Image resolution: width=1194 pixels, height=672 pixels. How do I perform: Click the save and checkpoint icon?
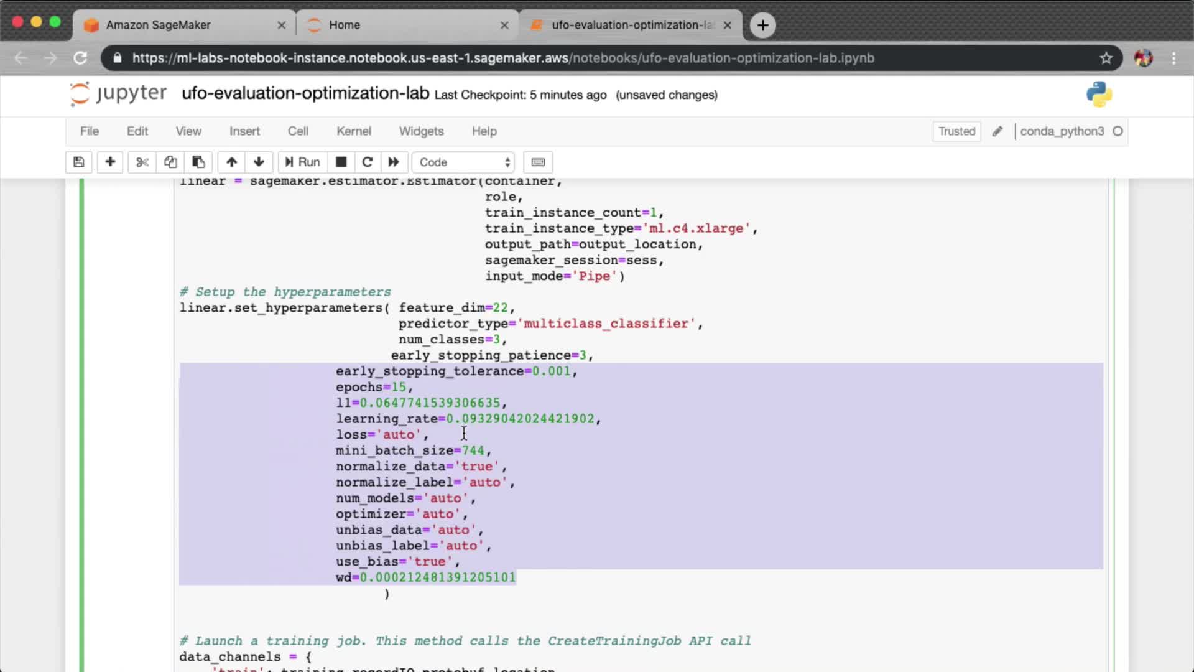79,162
